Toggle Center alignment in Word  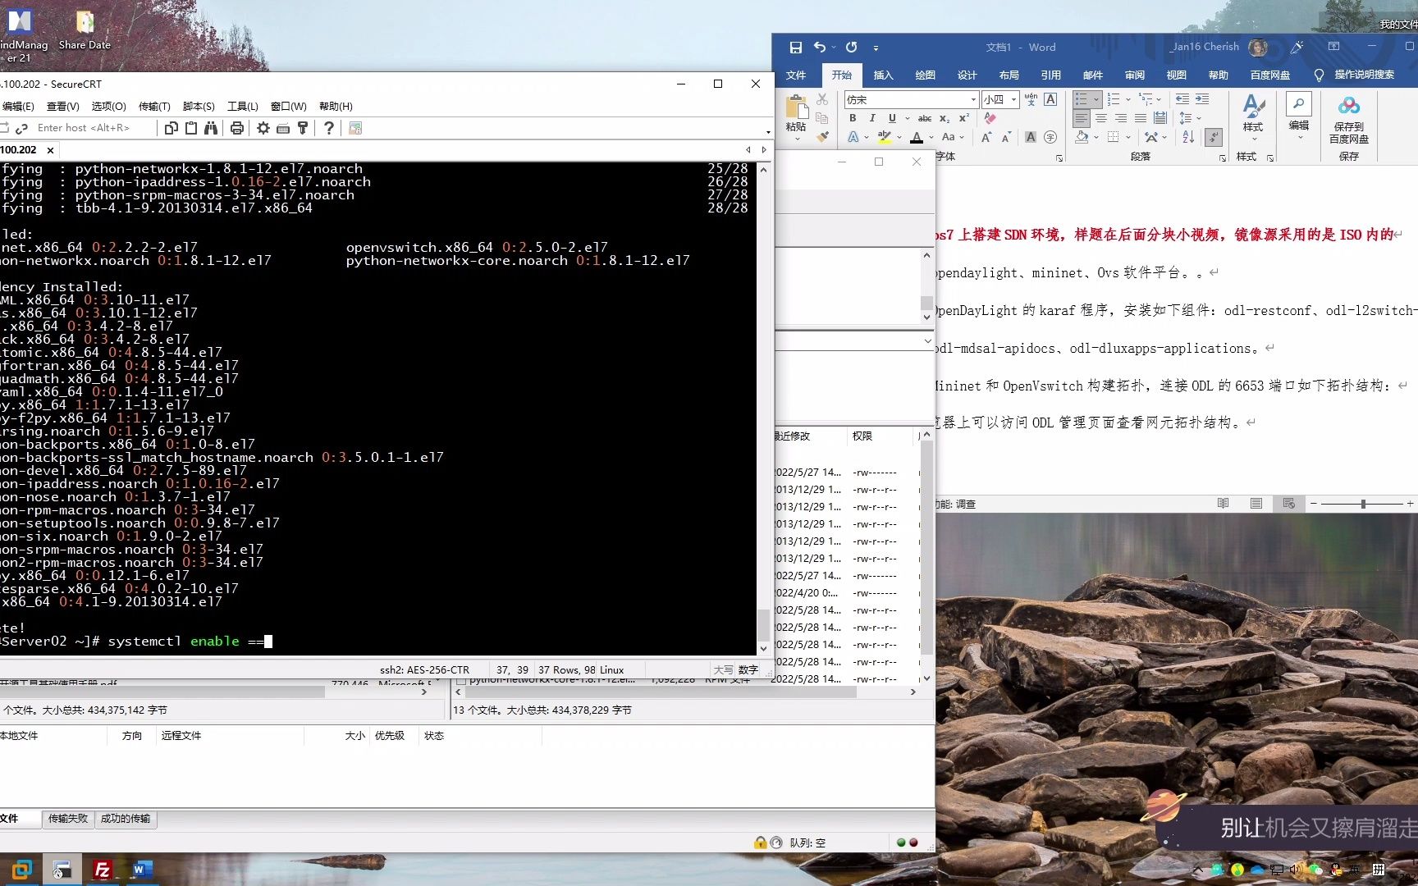click(1101, 118)
